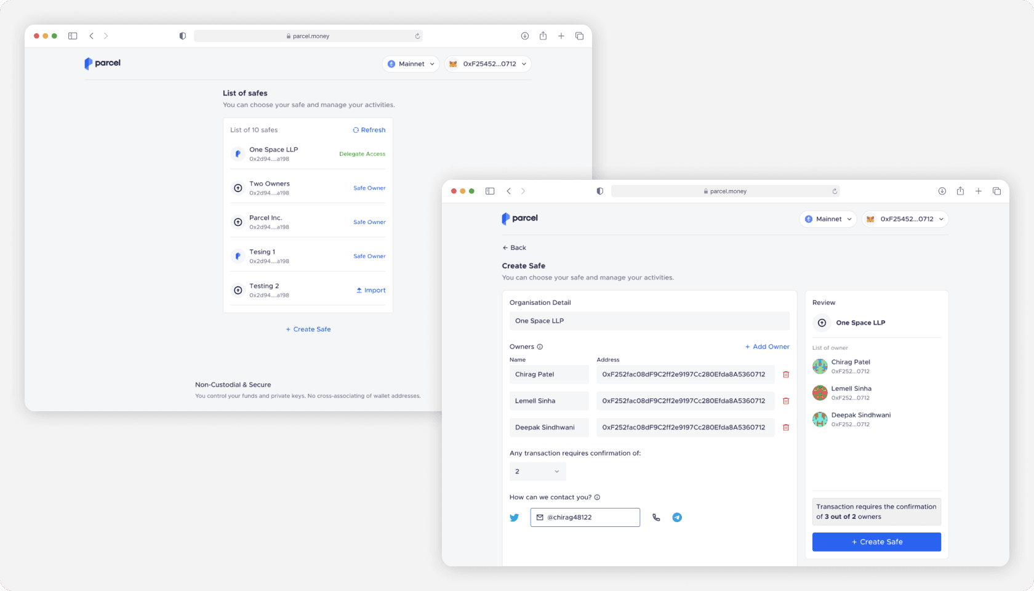Open the confirmation count dropdown showing 2

(537, 472)
